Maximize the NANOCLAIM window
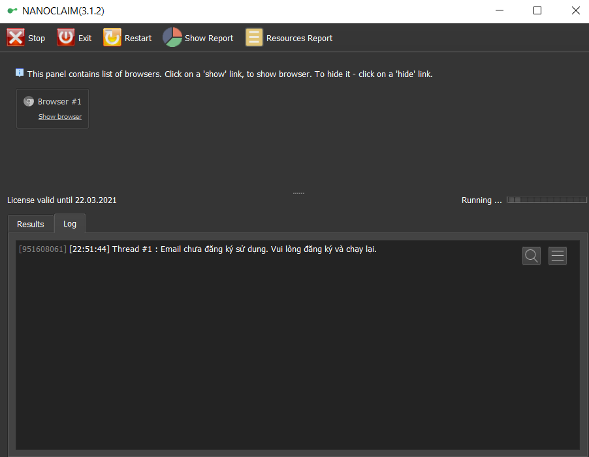Screen dimensions: 589x457 click(537, 10)
